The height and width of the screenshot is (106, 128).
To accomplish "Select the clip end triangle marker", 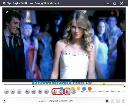I will tap(125, 86).
